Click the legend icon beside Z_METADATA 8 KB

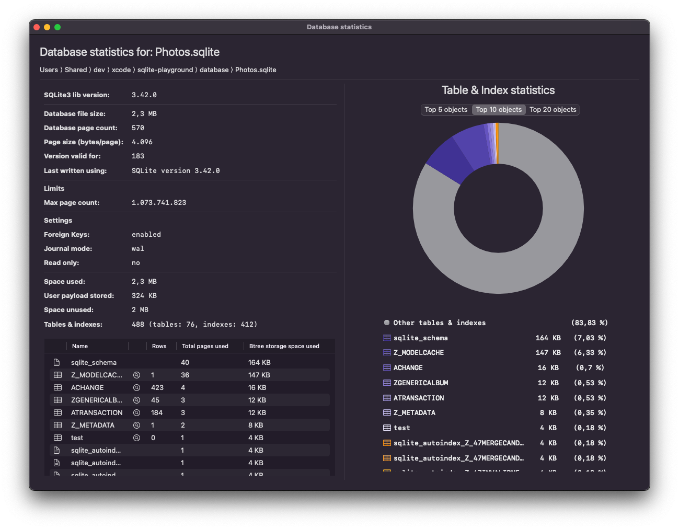[387, 412]
